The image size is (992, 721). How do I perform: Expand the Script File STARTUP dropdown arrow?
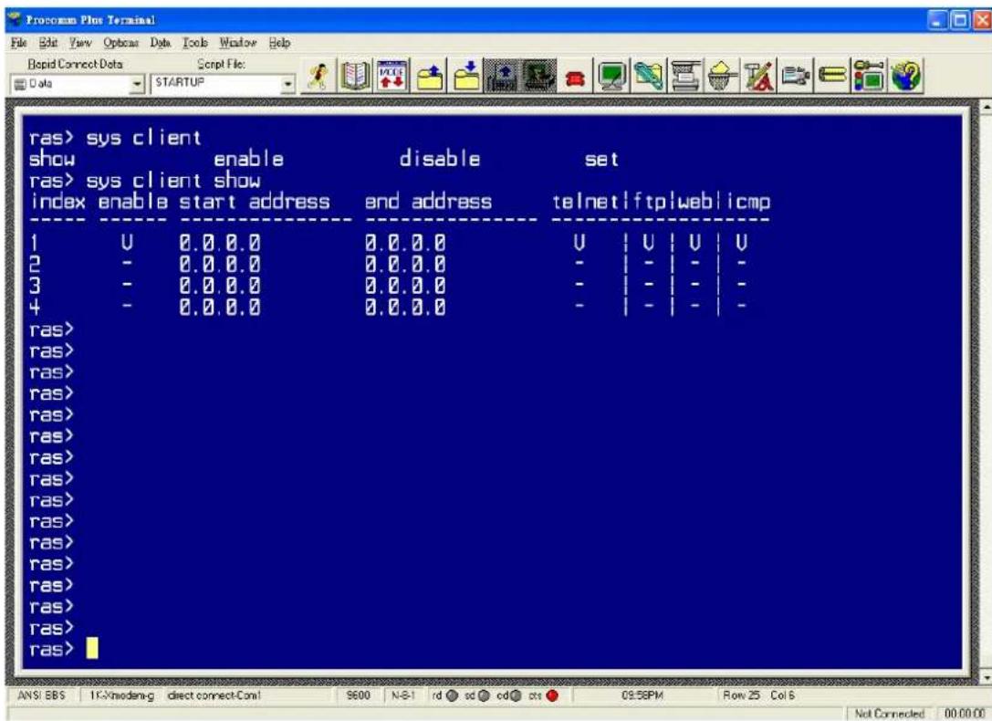(x=287, y=83)
